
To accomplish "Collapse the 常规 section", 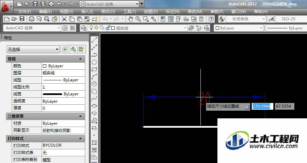I will tap(80, 59).
